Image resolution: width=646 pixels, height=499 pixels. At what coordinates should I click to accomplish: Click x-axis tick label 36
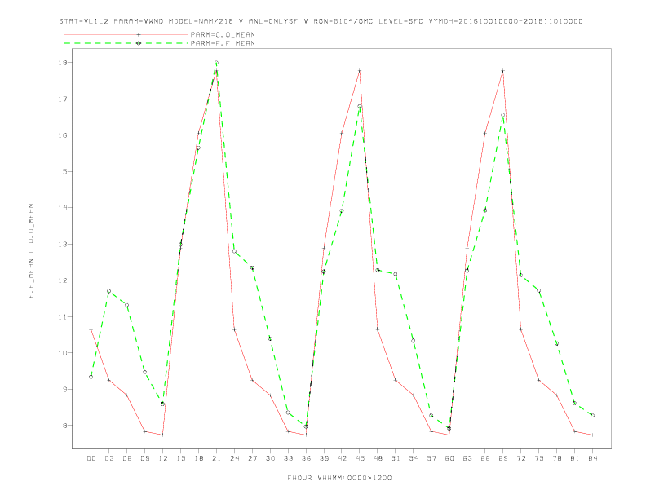(x=306, y=458)
